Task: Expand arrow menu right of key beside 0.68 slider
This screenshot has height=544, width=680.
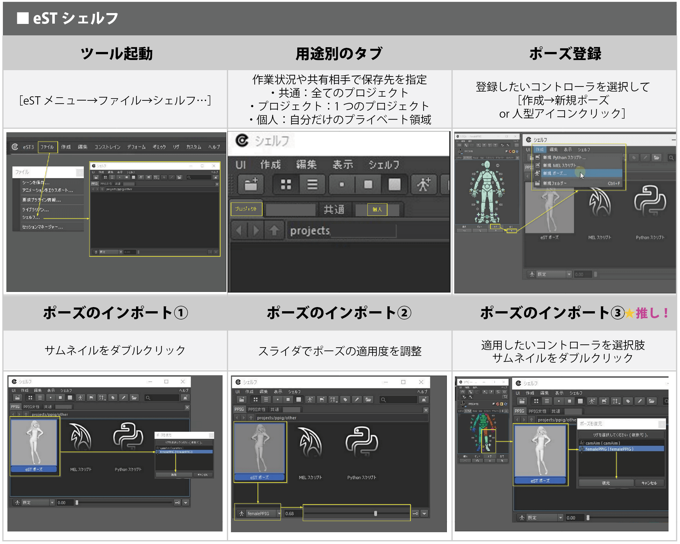Action: pos(424,513)
